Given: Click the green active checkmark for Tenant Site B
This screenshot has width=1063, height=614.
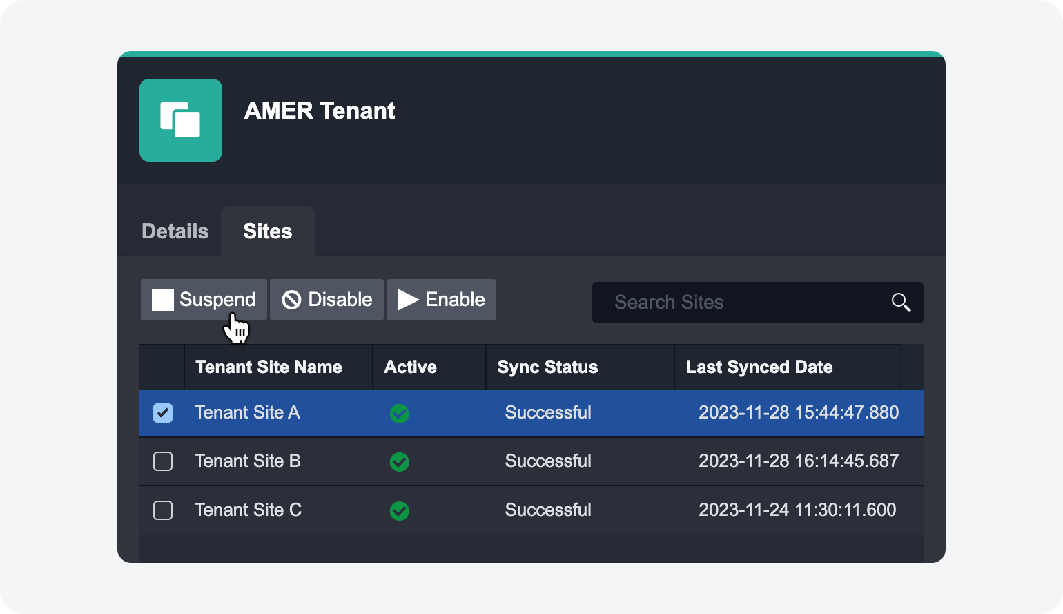Looking at the screenshot, I should [400, 462].
